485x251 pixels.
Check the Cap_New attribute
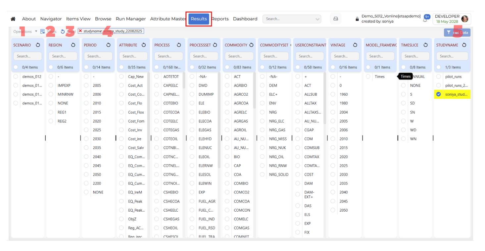121,76
